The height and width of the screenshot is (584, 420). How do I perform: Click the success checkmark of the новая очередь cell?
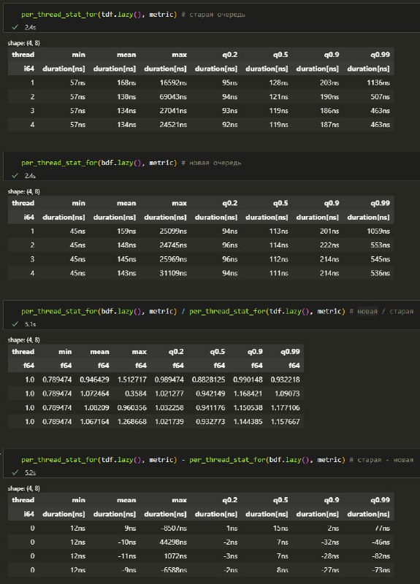pos(15,175)
